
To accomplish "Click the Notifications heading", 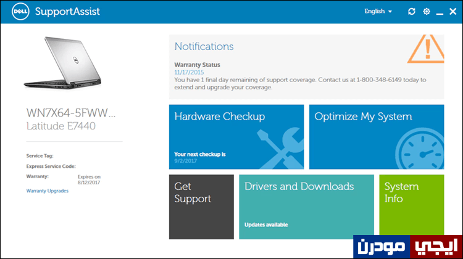I will [x=204, y=46].
